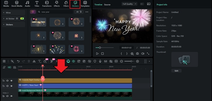
Task: Open the AI mascot assistant icon
Action: (68, 61)
